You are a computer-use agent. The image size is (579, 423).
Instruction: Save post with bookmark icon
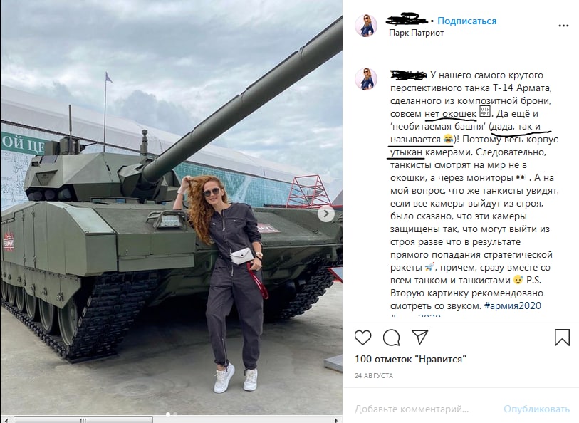[x=562, y=338]
